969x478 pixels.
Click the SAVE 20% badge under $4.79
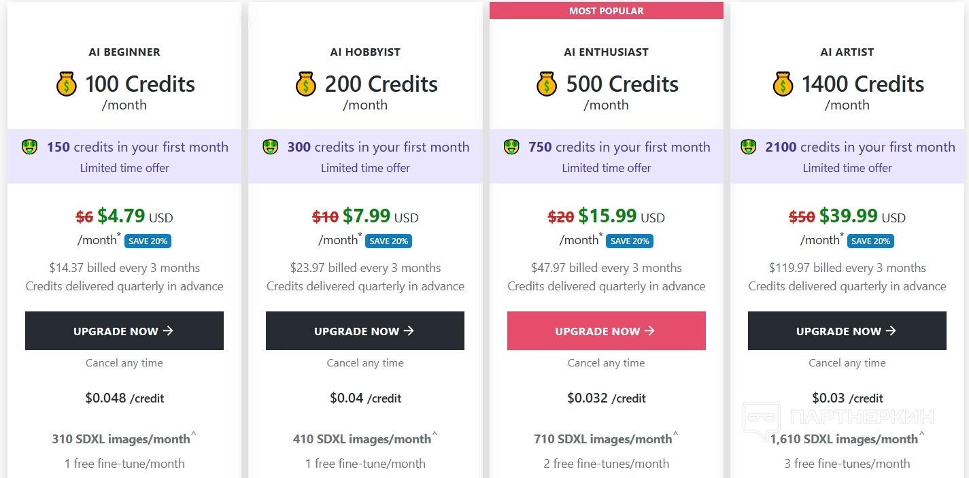click(148, 241)
